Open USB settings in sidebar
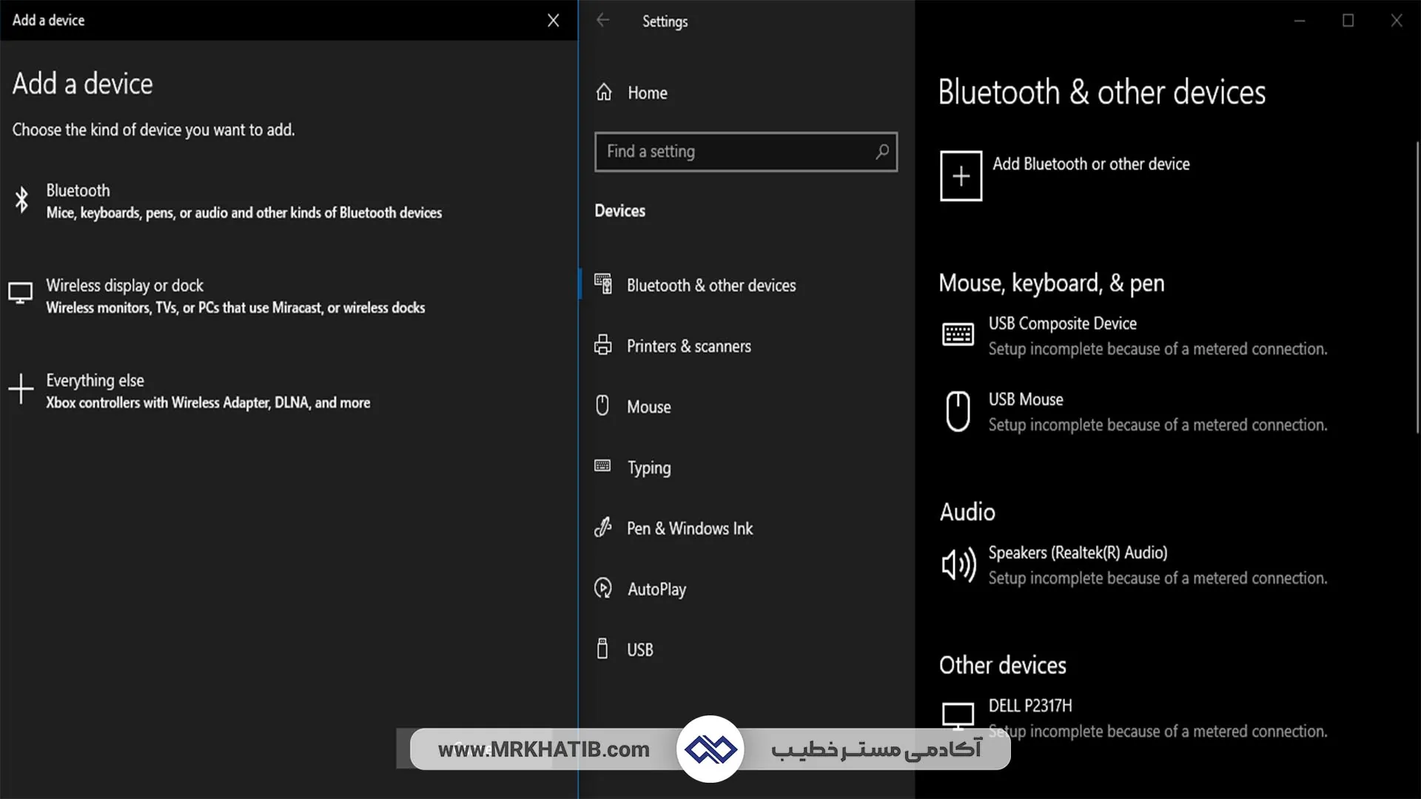The height and width of the screenshot is (799, 1421). (x=639, y=650)
